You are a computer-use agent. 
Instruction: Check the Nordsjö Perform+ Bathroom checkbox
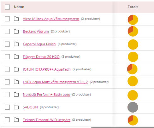pyautogui.click(x=7, y=95)
